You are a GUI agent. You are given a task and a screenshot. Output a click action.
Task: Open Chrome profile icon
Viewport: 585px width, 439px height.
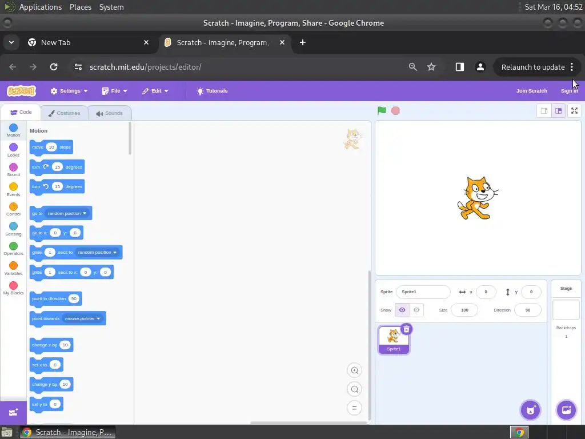pyautogui.click(x=480, y=67)
